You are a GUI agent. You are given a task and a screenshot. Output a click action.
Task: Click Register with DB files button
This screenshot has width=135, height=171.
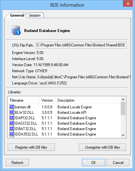(31, 147)
